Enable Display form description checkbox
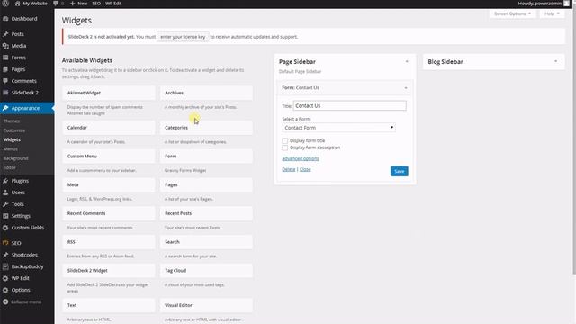Viewport: 576px width, 324px height. click(x=285, y=148)
